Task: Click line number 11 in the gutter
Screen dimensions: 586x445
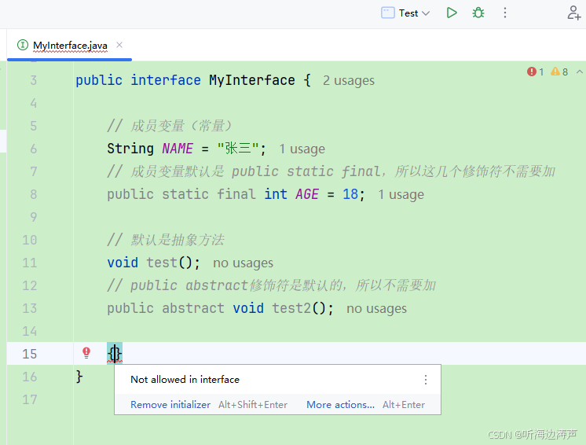Action: tap(30, 263)
